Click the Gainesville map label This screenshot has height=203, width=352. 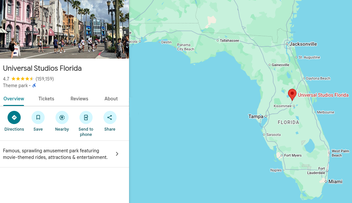[280, 65]
